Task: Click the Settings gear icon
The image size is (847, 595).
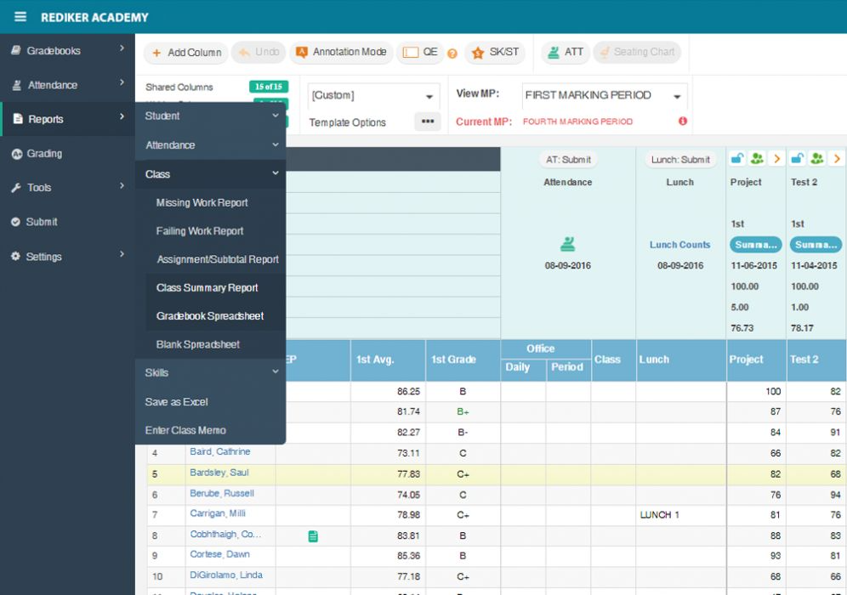Action: click(x=15, y=256)
